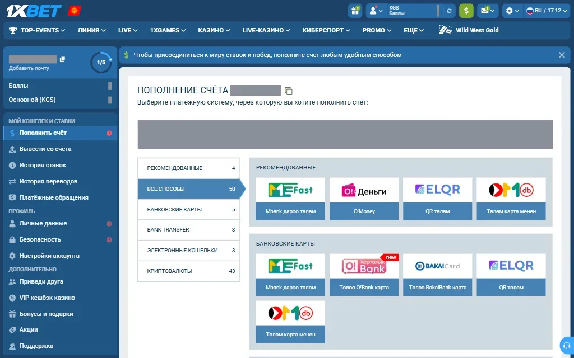The image size is (574, 358).
Task: Go to Вывести со счёта
Action: coord(61,149)
